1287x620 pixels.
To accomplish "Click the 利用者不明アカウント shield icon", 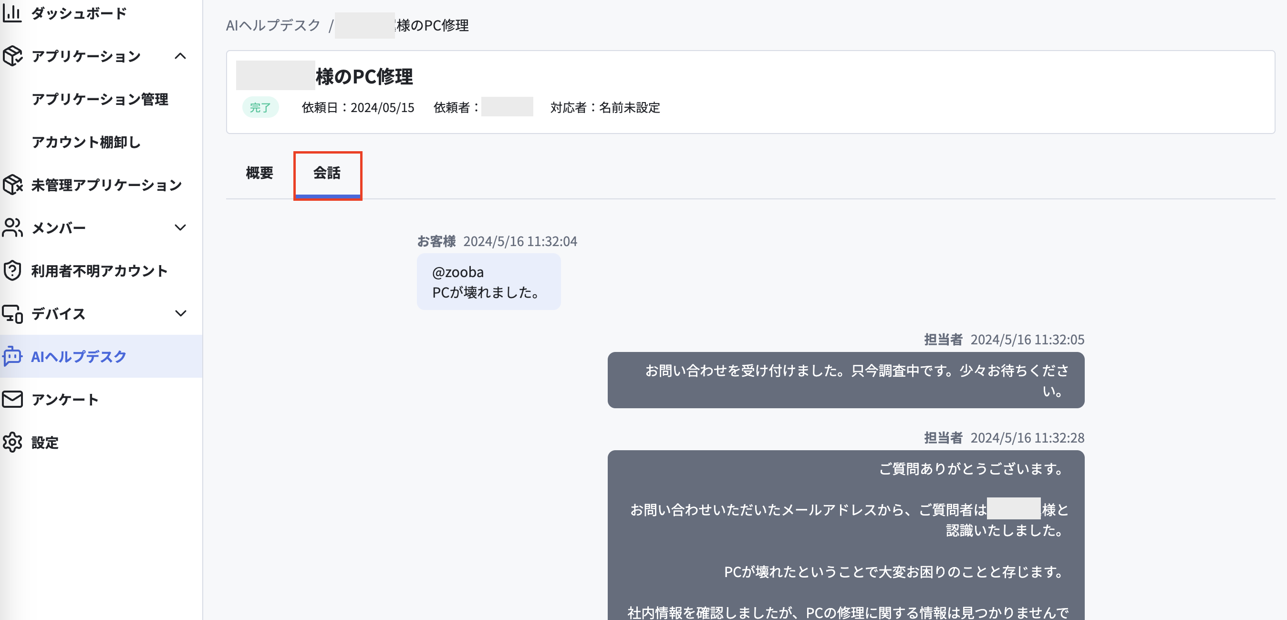I will (12, 271).
